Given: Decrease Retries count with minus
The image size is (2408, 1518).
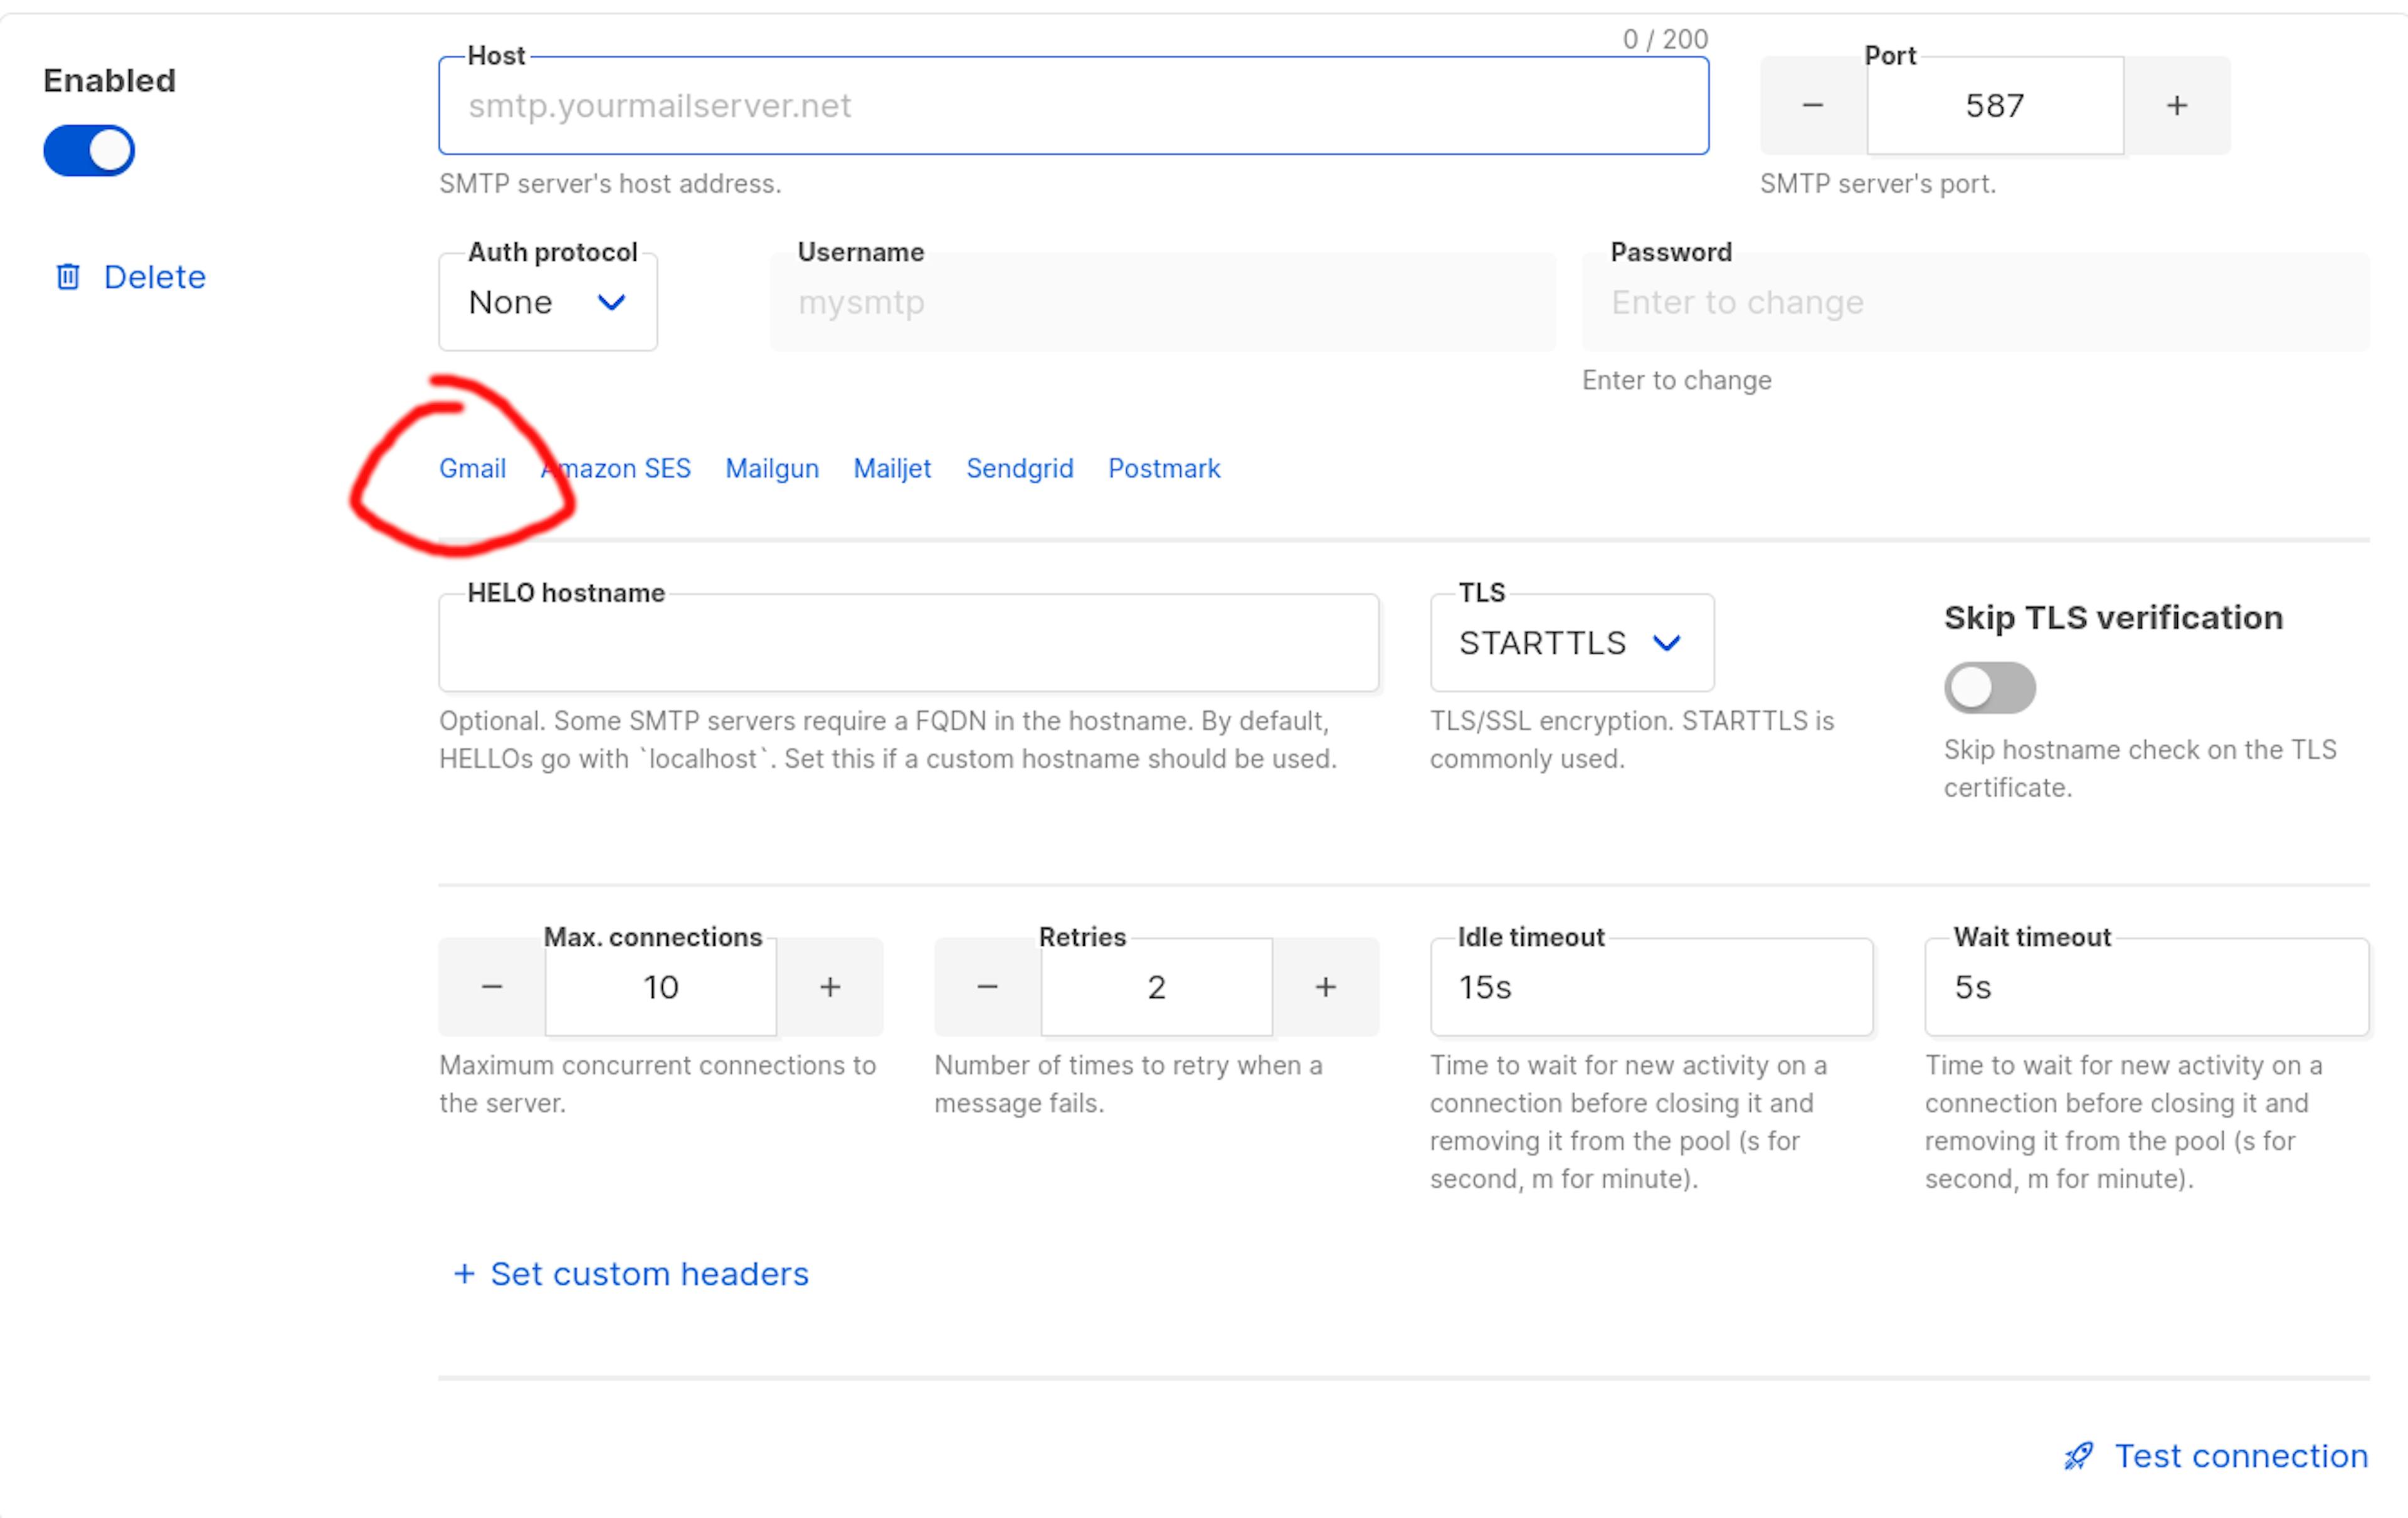Looking at the screenshot, I should [987, 987].
